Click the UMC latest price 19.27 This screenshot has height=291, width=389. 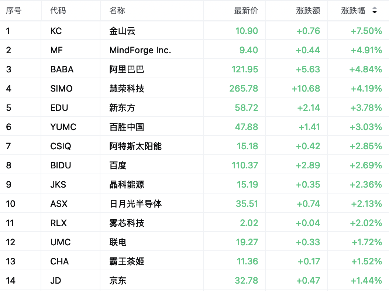[x=247, y=242]
